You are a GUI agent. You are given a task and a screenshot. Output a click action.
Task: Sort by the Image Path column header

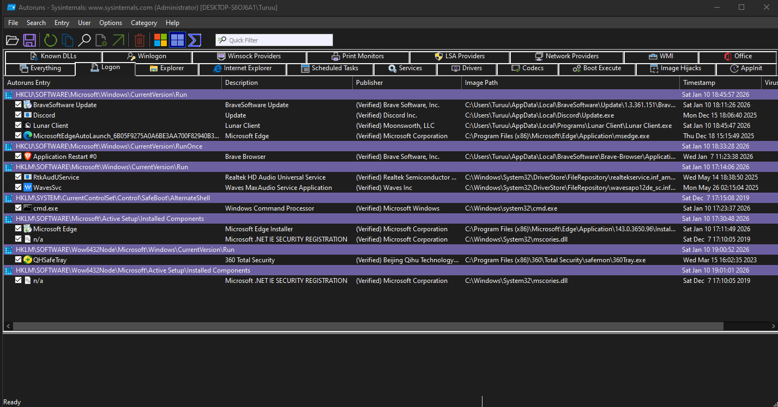pyautogui.click(x=570, y=83)
